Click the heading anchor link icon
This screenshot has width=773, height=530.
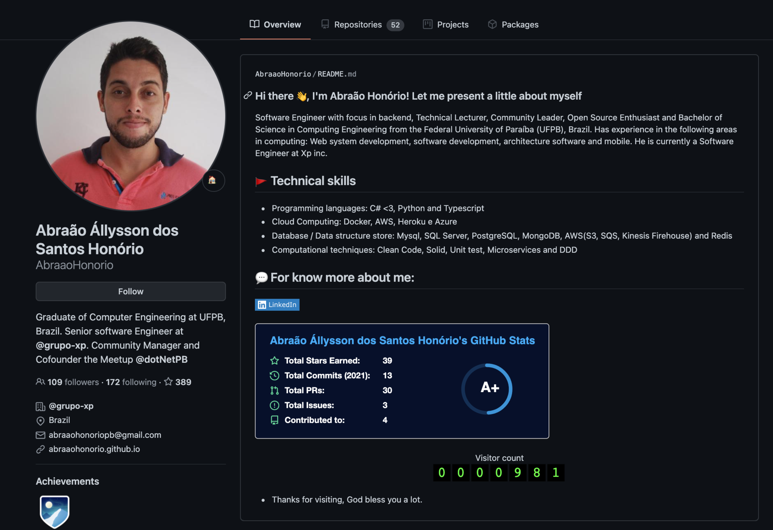tap(248, 96)
